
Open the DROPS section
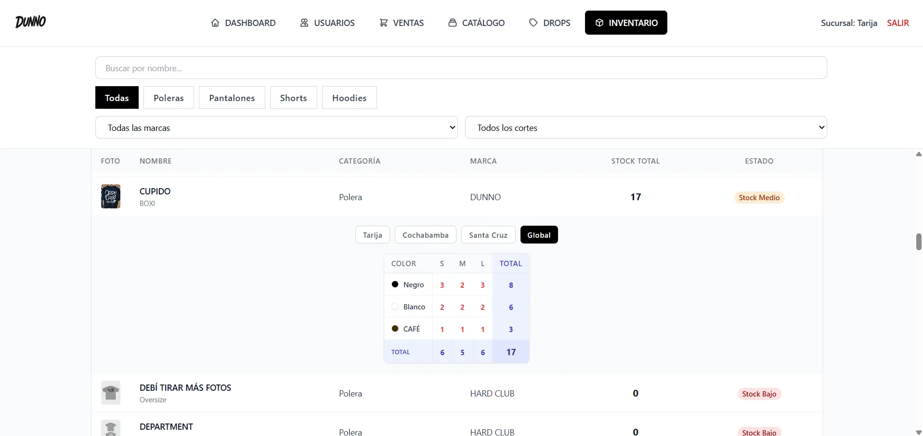[550, 23]
